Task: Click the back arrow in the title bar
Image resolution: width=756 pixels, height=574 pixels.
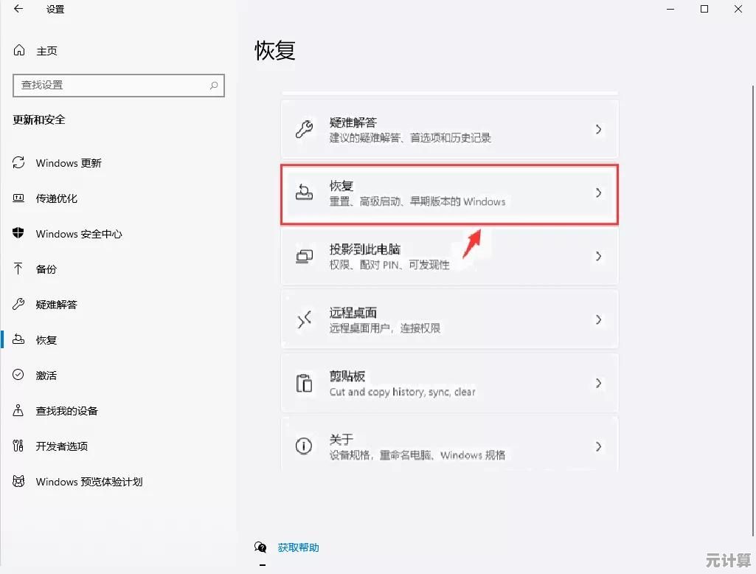Action: pyautogui.click(x=18, y=10)
